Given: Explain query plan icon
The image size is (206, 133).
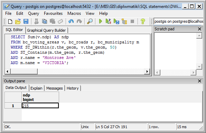Looking at the screenshot, I should 124,21.
